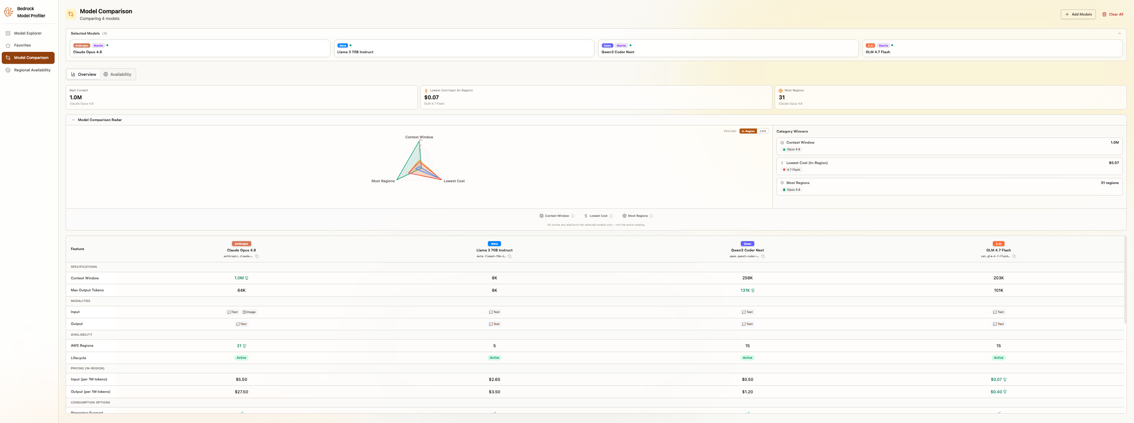Image resolution: width=1134 pixels, height=423 pixels.
Task: Click the dollar icon in Lowest Cost Input card
Action: coord(426,90)
